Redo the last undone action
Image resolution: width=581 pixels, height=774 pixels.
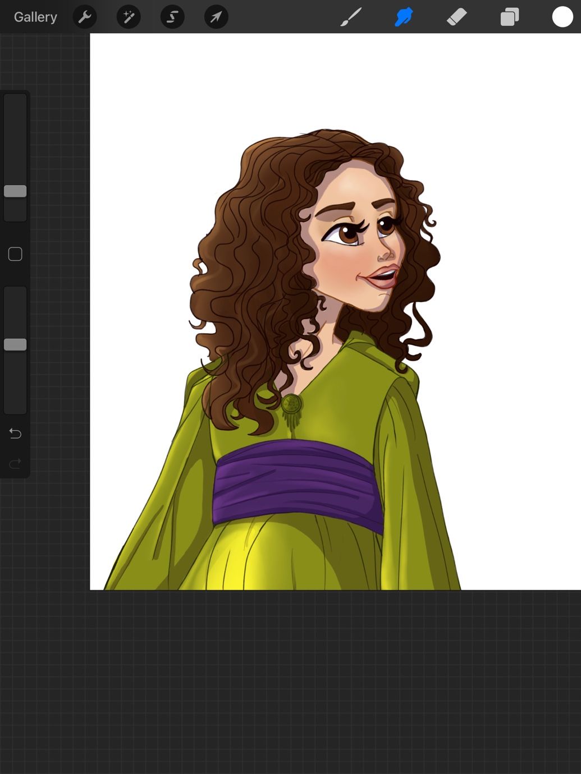(x=15, y=463)
